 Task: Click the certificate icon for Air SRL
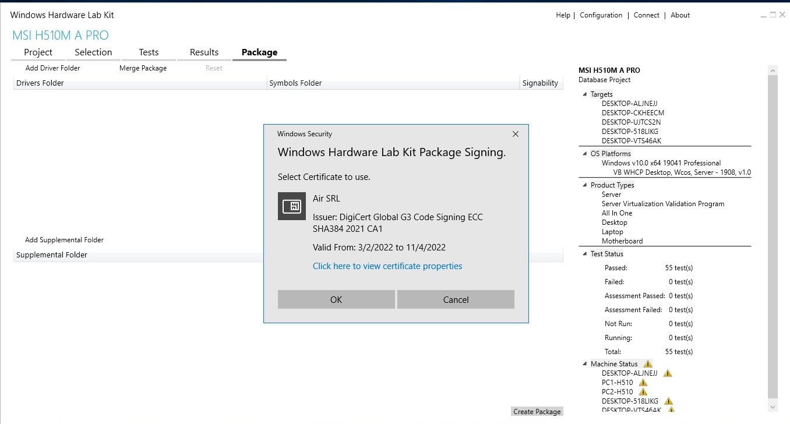291,206
